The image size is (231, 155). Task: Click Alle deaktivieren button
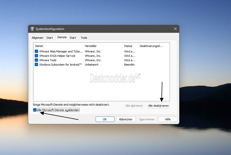click(x=158, y=106)
